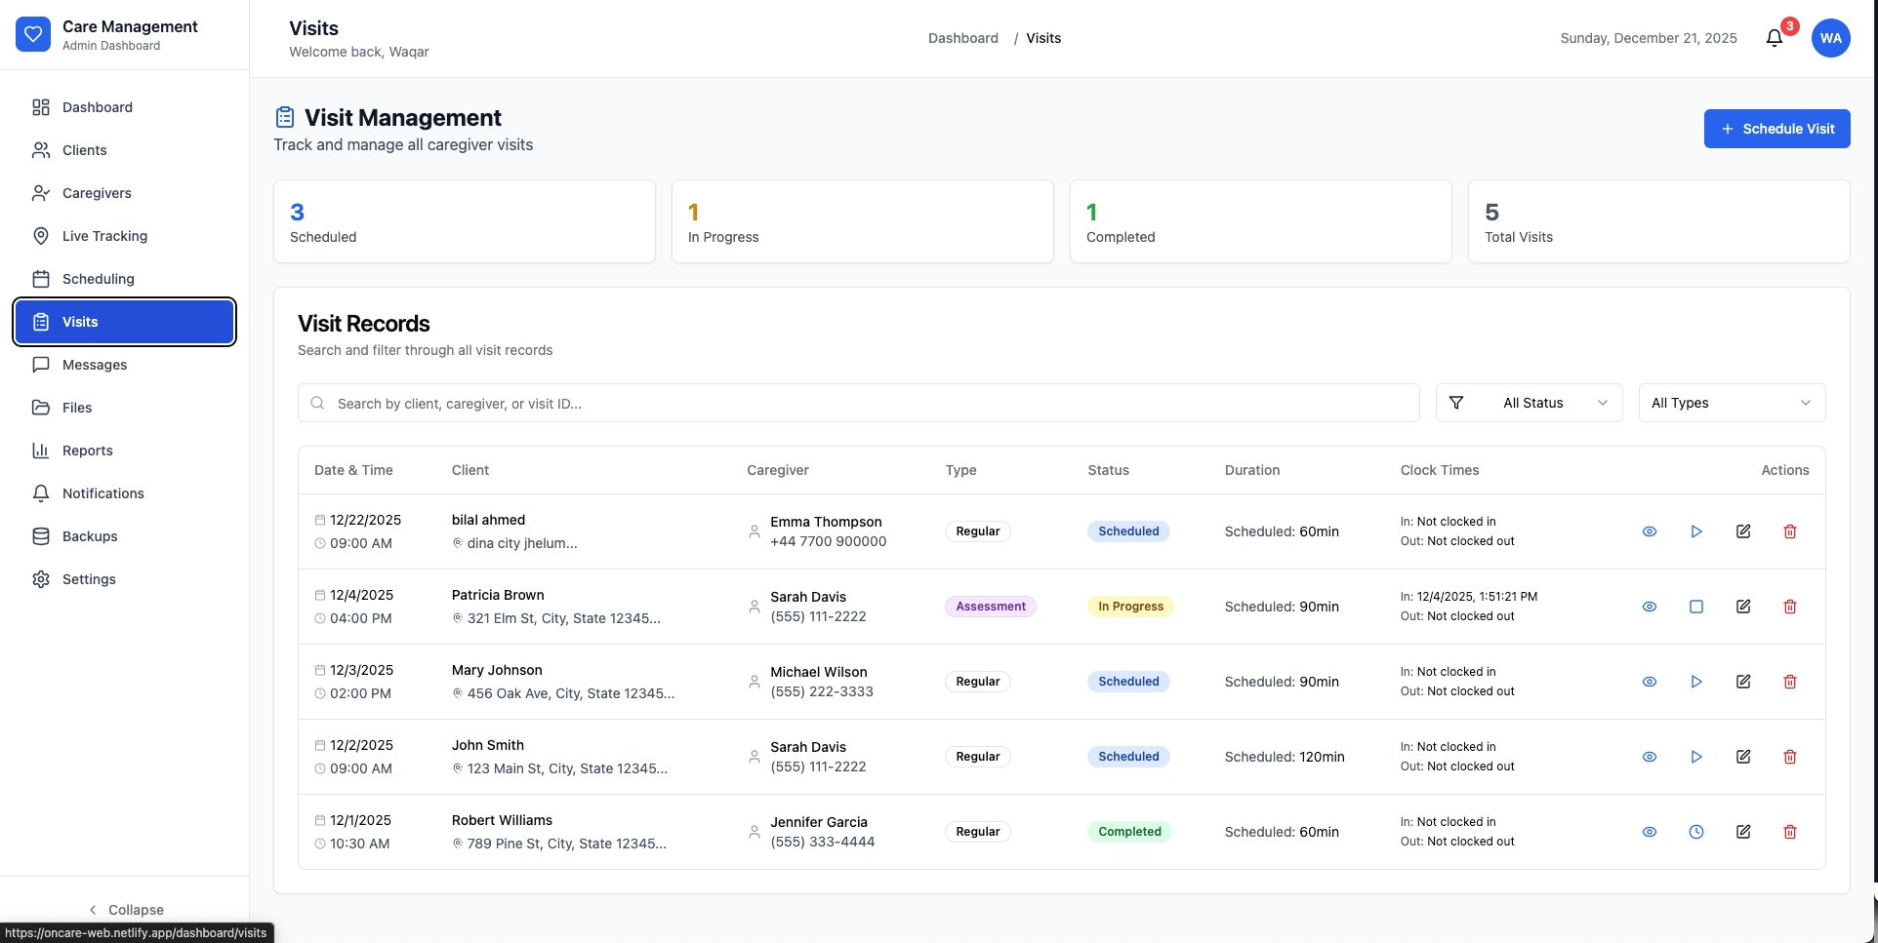View details of bilal ahmed's visit

click(x=1650, y=531)
